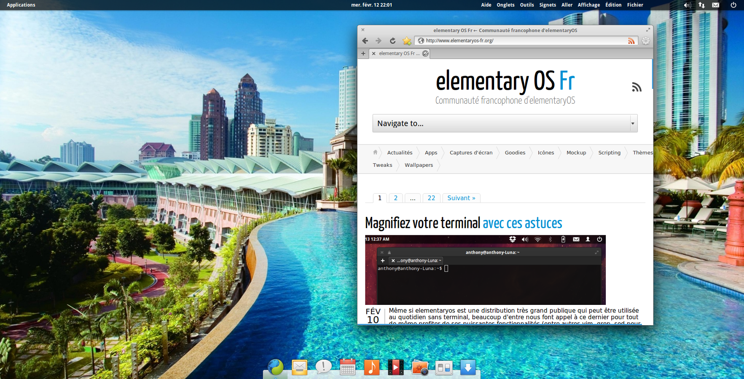744x379 pixels.
Task: Open the Aller menu
Action: [567, 5]
